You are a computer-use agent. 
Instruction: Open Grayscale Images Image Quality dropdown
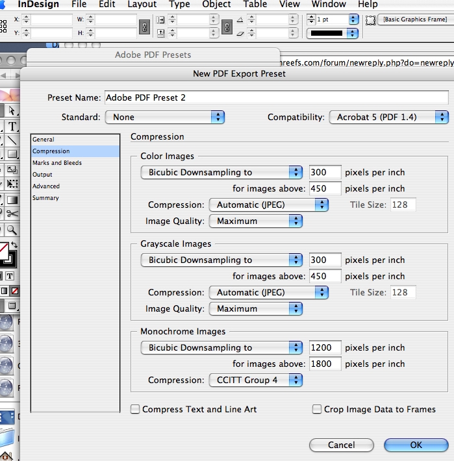(256, 308)
